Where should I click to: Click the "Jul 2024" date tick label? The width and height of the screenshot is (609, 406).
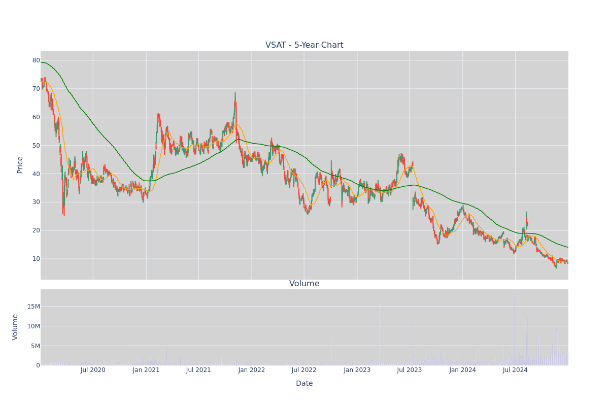pos(515,370)
